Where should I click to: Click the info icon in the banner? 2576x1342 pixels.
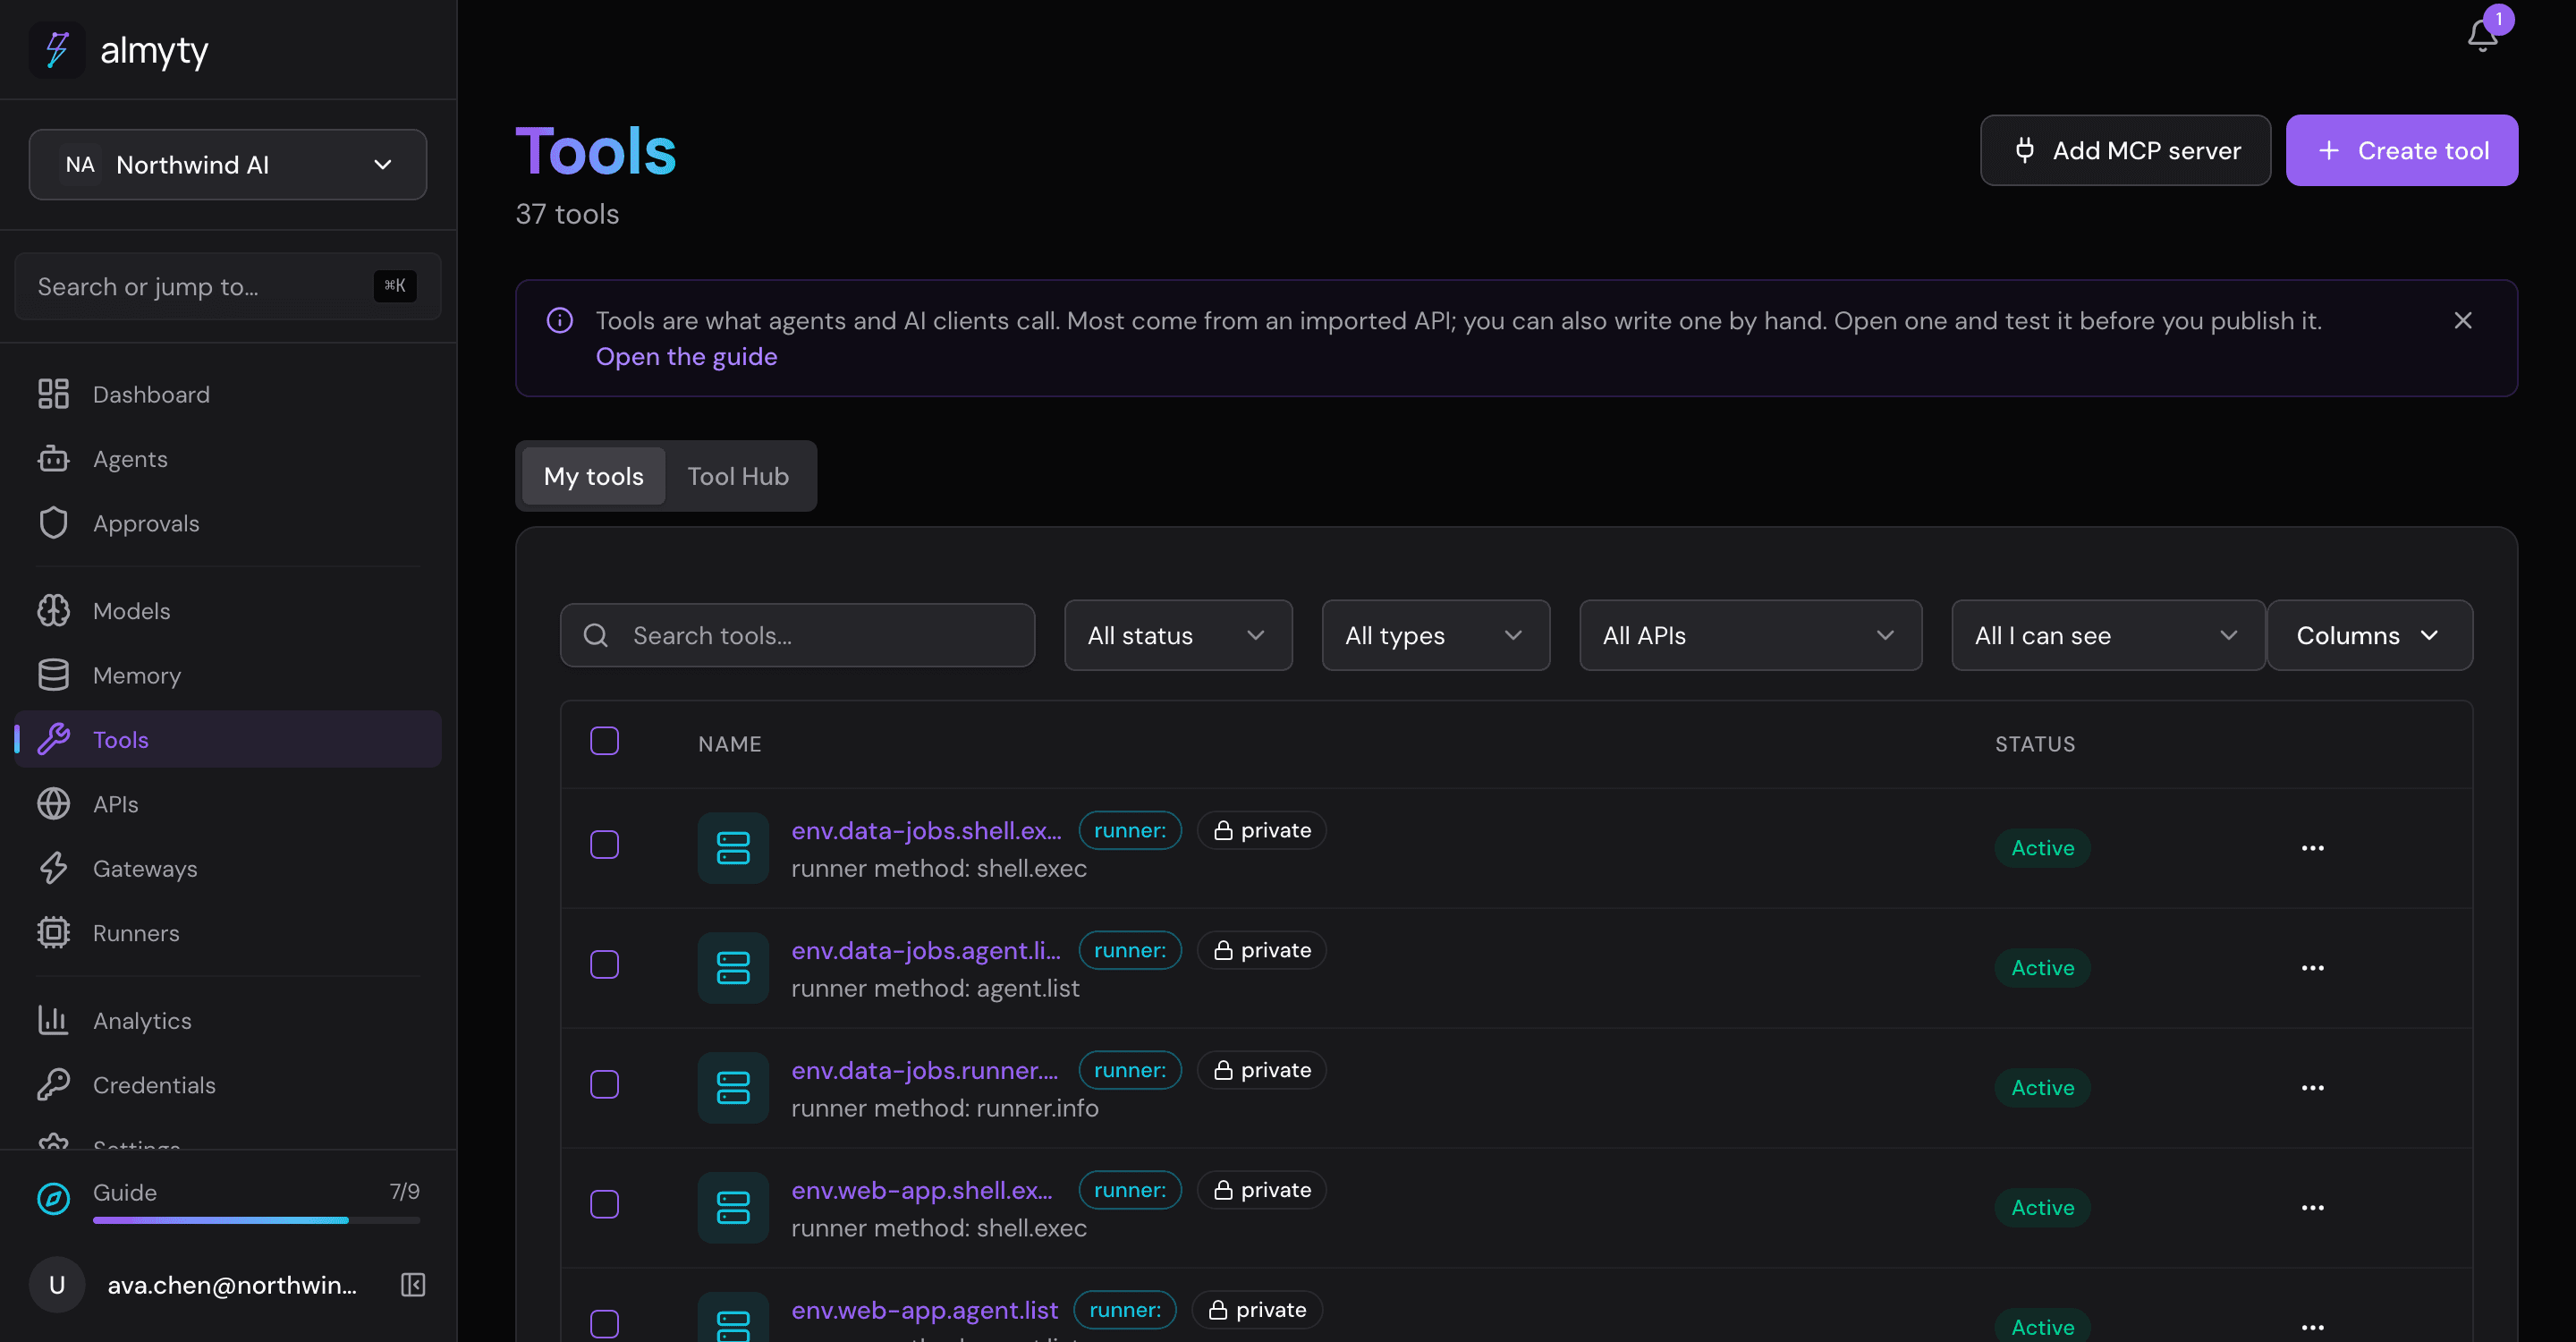point(560,320)
